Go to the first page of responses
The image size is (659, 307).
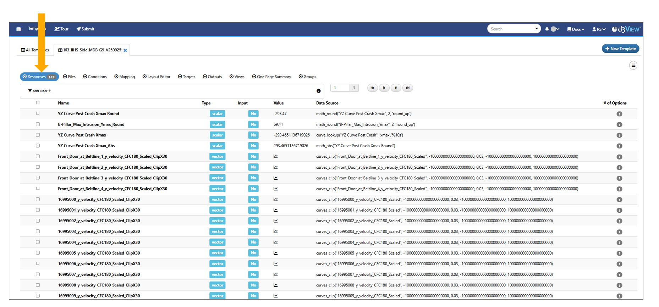[x=372, y=88]
